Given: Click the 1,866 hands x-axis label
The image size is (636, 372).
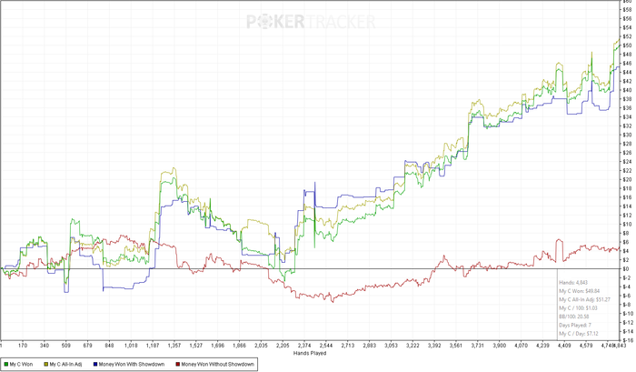Looking at the screenshot, I should coord(239,346).
